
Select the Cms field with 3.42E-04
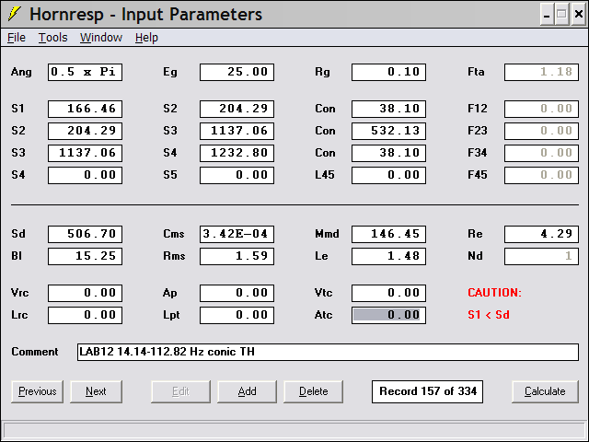click(237, 234)
